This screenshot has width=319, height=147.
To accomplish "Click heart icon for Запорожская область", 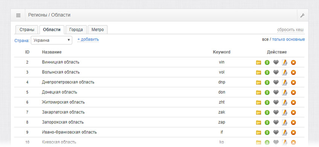I will click(x=276, y=123).
